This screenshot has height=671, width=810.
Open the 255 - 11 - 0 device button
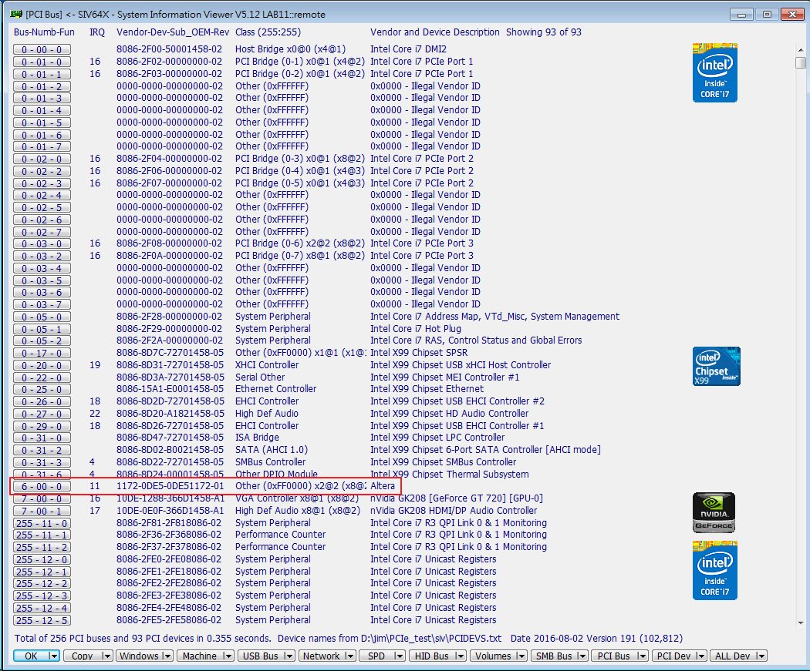(x=42, y=524)
